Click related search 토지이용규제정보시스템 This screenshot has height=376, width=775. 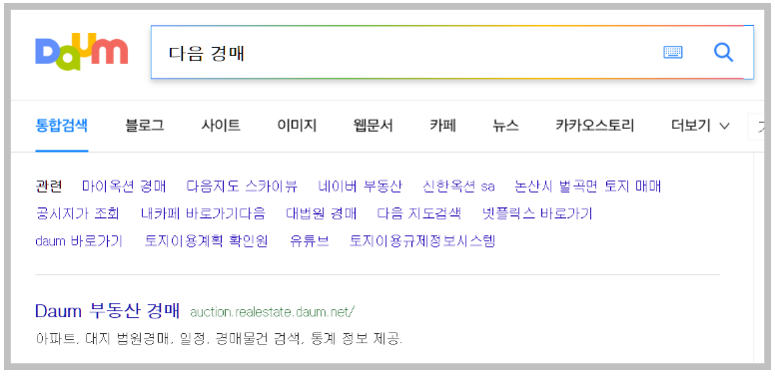click(x=422, y=241)
